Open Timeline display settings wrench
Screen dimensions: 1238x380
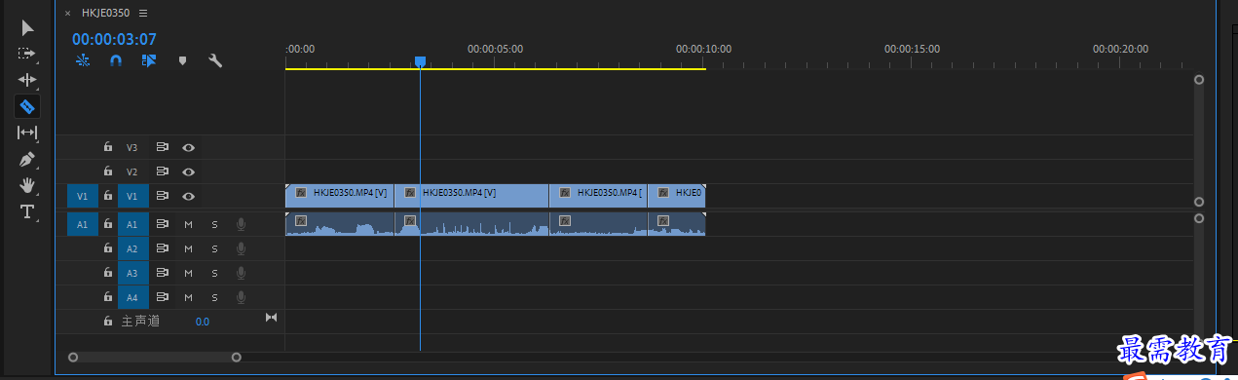point(215,60)
